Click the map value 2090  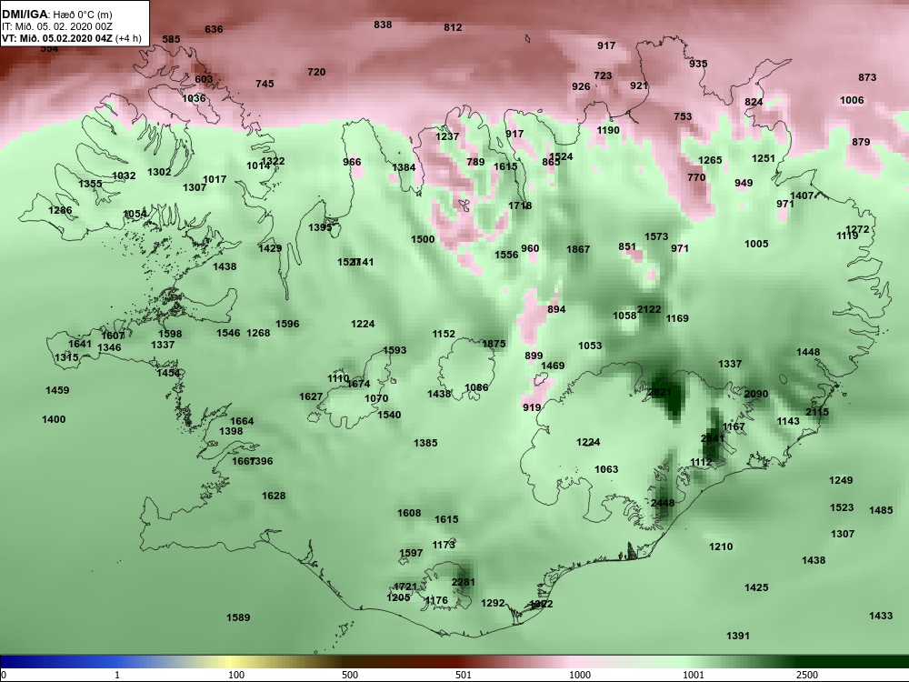click(756, 394)
